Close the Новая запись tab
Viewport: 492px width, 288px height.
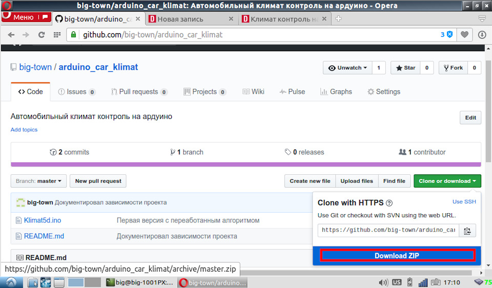click(x=231, y=19)
